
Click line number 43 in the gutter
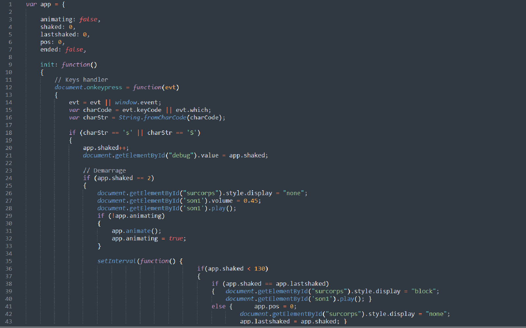[x=9, y=321]
